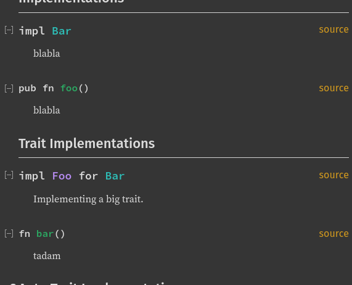Open source link for pub fn foo()
352x285 pixels.
(334, 88)
